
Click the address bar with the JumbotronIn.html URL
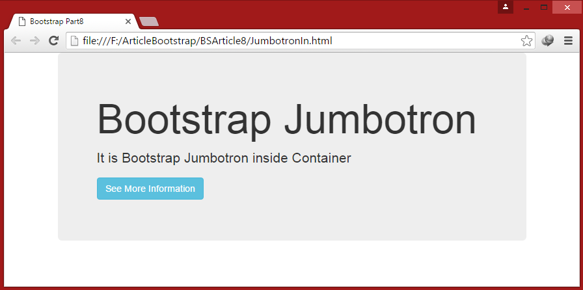[301, 41]
